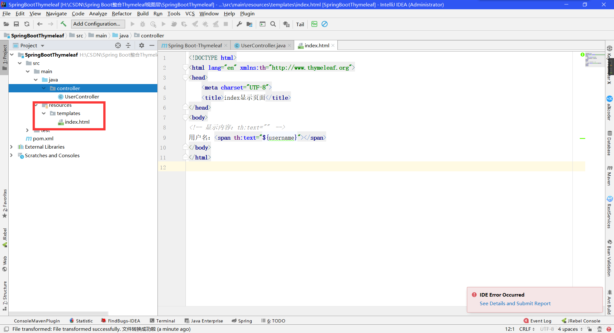The height and width of the screenshot is (333, 614).
Task: Search everywhere with the magnifier icon
Action: [273, 24]
